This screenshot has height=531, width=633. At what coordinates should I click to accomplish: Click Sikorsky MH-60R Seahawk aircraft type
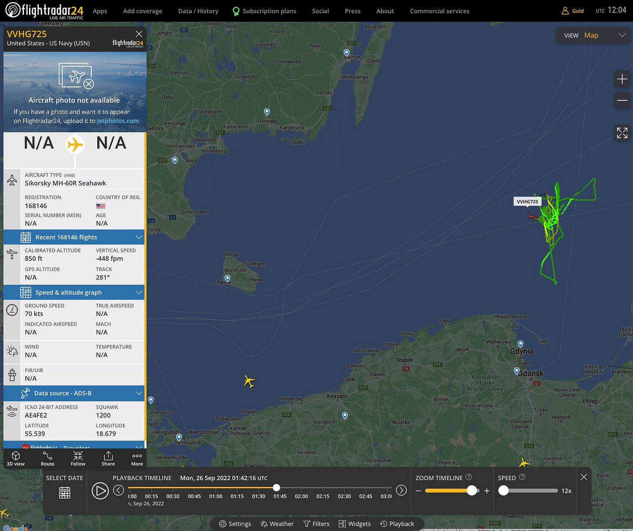coord(65,183)
